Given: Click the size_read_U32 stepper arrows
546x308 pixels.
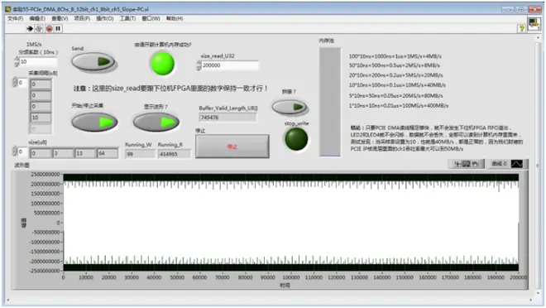Looking at the screenshot, I should (199, 65).
